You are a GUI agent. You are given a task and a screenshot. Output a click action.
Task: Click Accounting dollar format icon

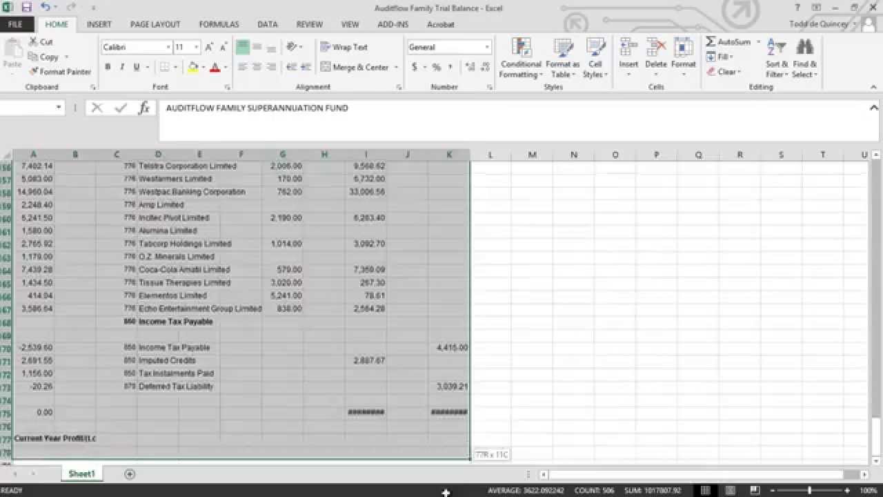[x=414, y=67]
